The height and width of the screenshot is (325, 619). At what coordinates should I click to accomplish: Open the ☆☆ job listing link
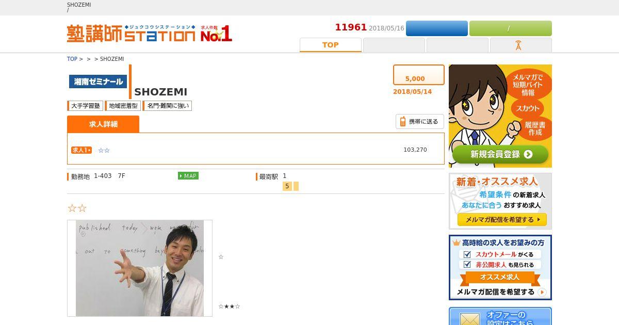click(104, 151)
